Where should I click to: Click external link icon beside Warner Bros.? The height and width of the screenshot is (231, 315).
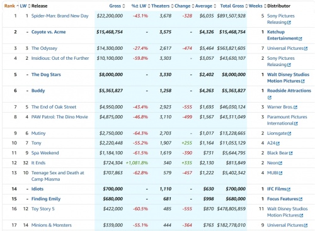pyautogui.click(x=295, y=107)
